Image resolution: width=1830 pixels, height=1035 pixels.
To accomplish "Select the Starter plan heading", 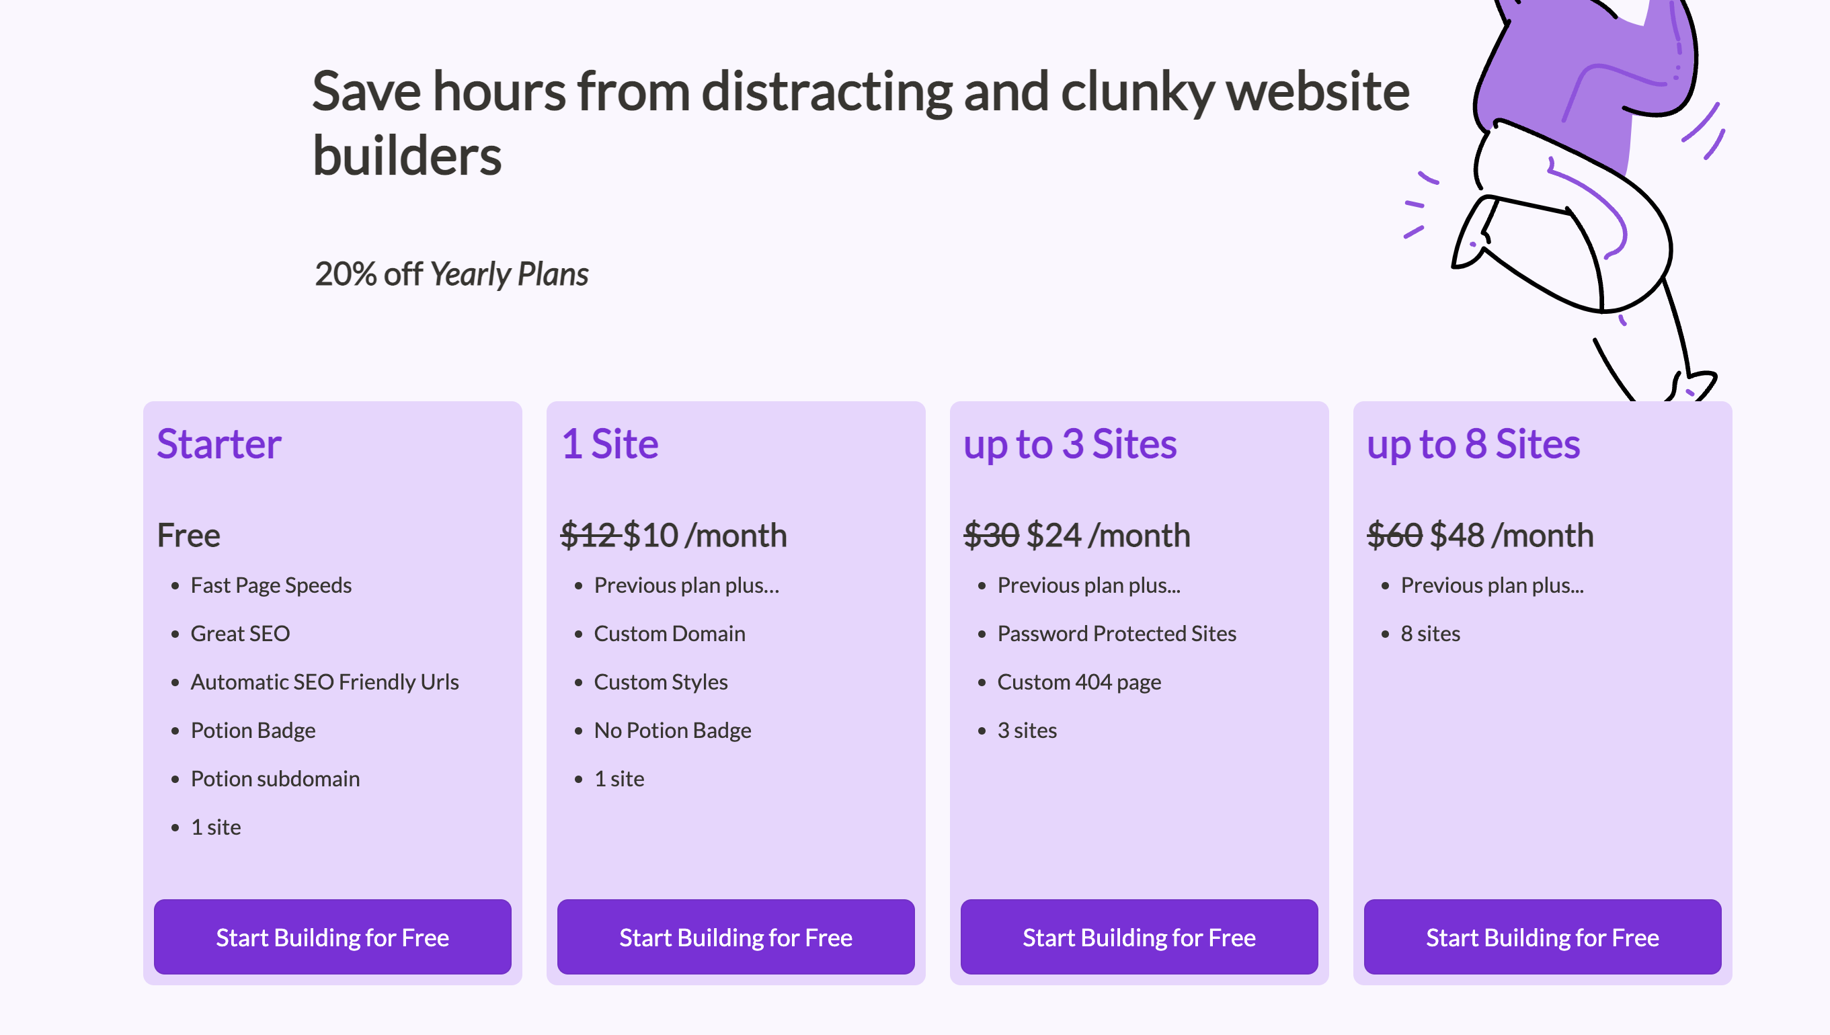I will (218, 444).
